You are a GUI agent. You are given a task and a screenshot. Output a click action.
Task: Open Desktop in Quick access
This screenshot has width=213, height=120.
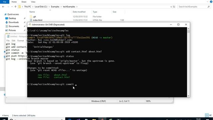coord(12,18)
